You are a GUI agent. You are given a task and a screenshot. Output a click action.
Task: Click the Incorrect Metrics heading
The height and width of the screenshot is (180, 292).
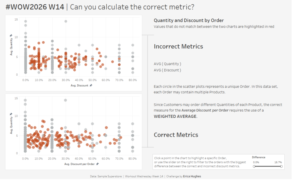(178, 46)
